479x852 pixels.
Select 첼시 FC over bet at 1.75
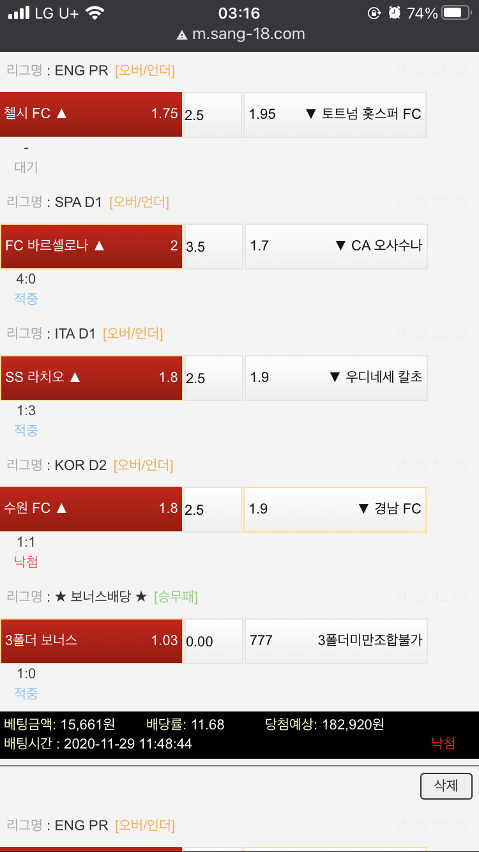(x=91, y=114)
